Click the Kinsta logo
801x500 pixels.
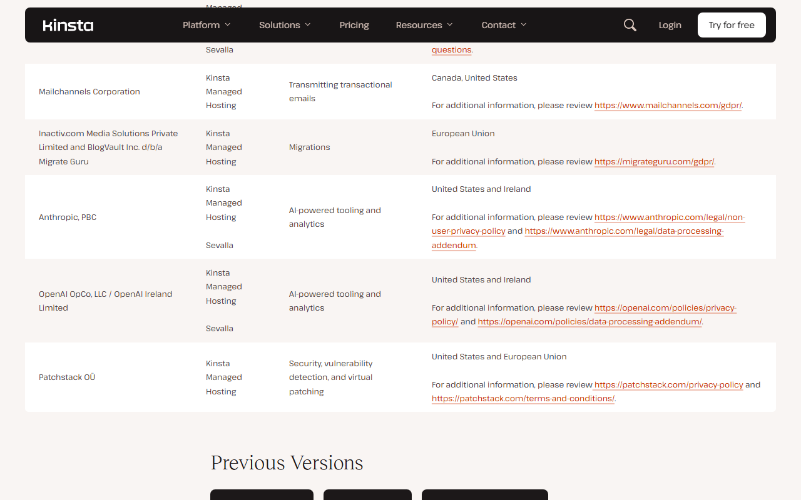68,25
